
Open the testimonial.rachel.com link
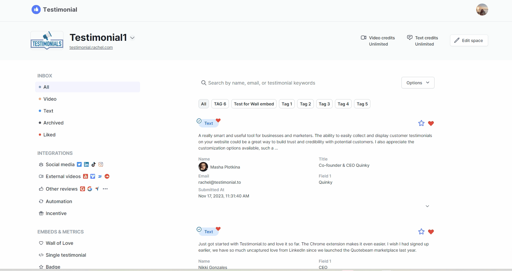91,47
